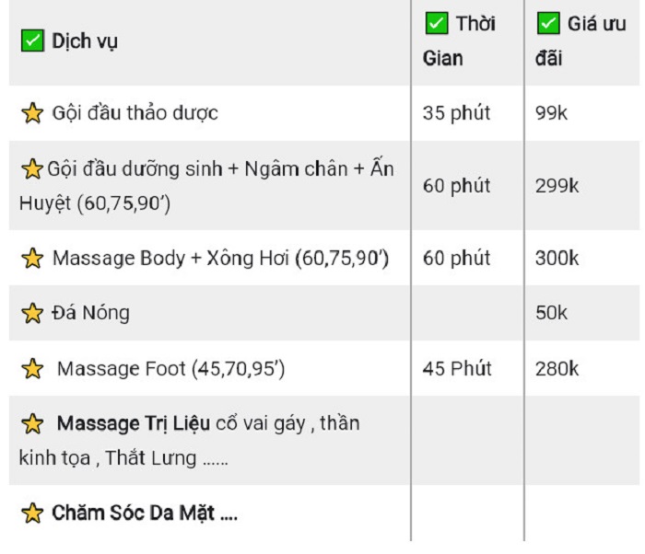Click the star beside Massage Trị Liệu
Screen dimensions: 645x554
coord(32,423)
